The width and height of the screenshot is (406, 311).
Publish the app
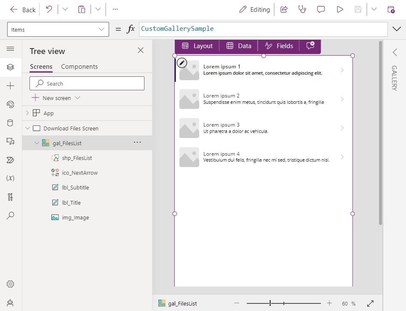391,9
